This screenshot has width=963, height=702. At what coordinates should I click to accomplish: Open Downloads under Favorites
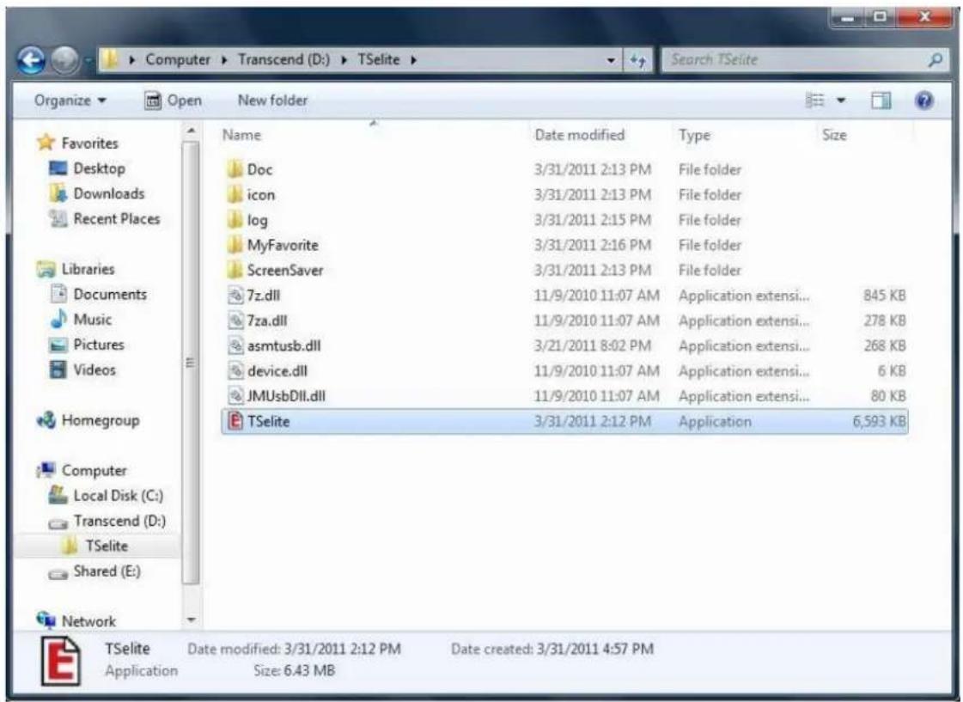[109, 193]
